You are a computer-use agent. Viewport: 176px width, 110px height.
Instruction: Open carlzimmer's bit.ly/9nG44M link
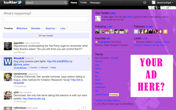point(77,80)
